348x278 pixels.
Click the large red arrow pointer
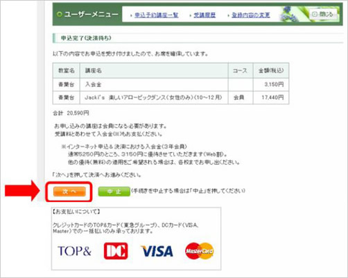[22, 191]
